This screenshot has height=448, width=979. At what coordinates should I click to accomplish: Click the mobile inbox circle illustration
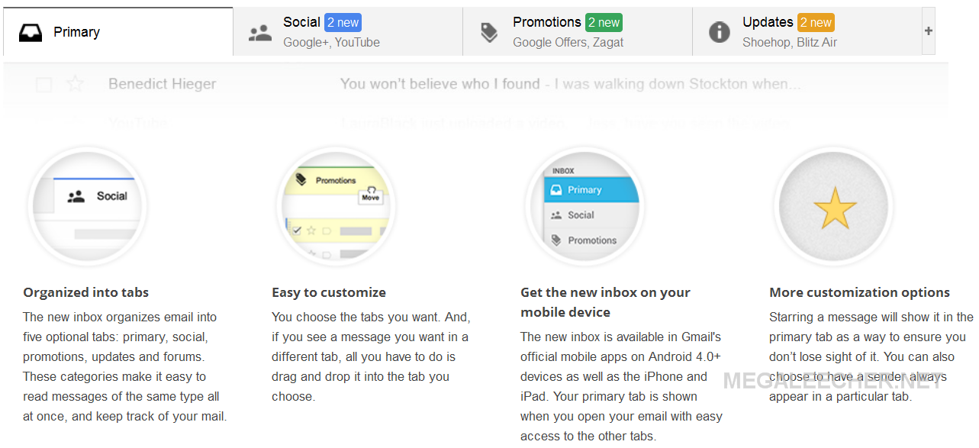tap(585, 205)
